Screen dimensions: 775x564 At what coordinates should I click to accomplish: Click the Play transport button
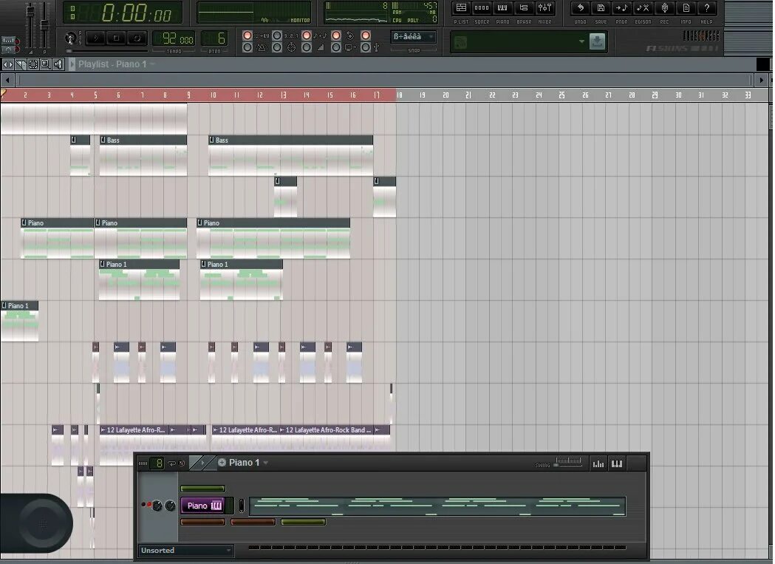click(x=96, y=38)
